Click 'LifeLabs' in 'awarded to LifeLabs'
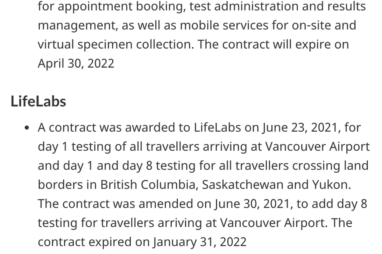 point(217,128)
